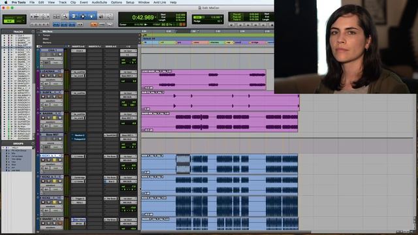Click the input selector on Click 1 track
The height and width of the screenshot is (235, 418).
pos(128,51)
